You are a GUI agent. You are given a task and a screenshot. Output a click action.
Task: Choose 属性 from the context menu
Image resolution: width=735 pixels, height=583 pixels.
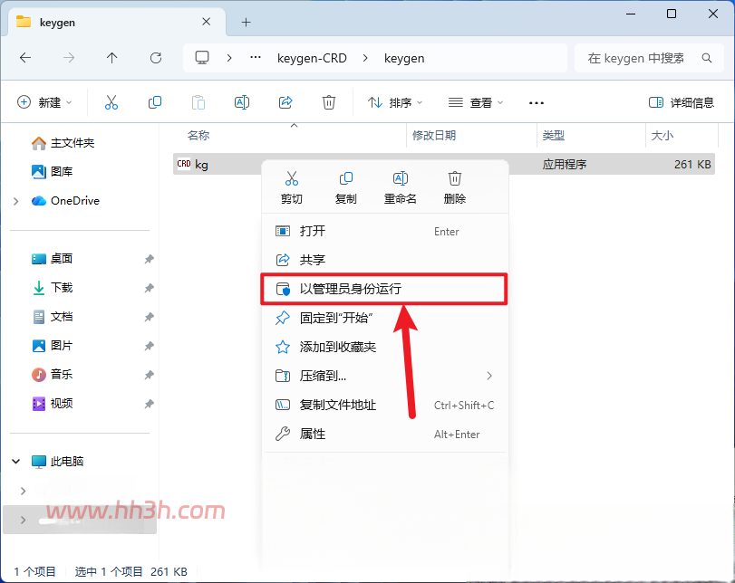(x=385, y=435)
